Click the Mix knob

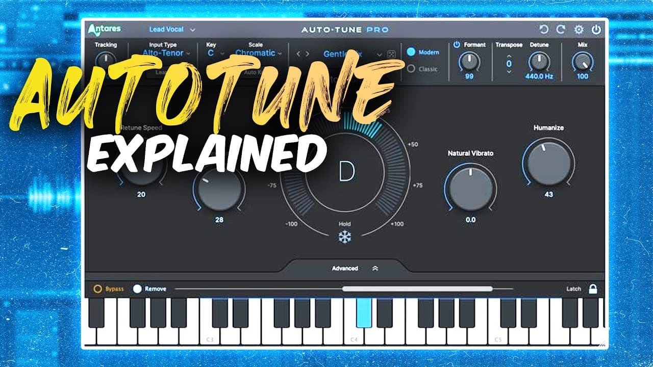coord(582,62)
